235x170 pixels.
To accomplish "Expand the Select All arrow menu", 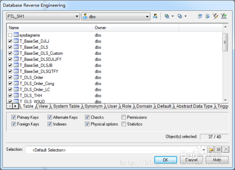I will click(x=172, y=16).
